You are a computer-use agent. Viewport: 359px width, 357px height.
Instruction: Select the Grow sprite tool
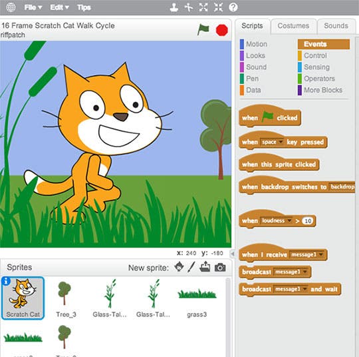tap(203, 7)
